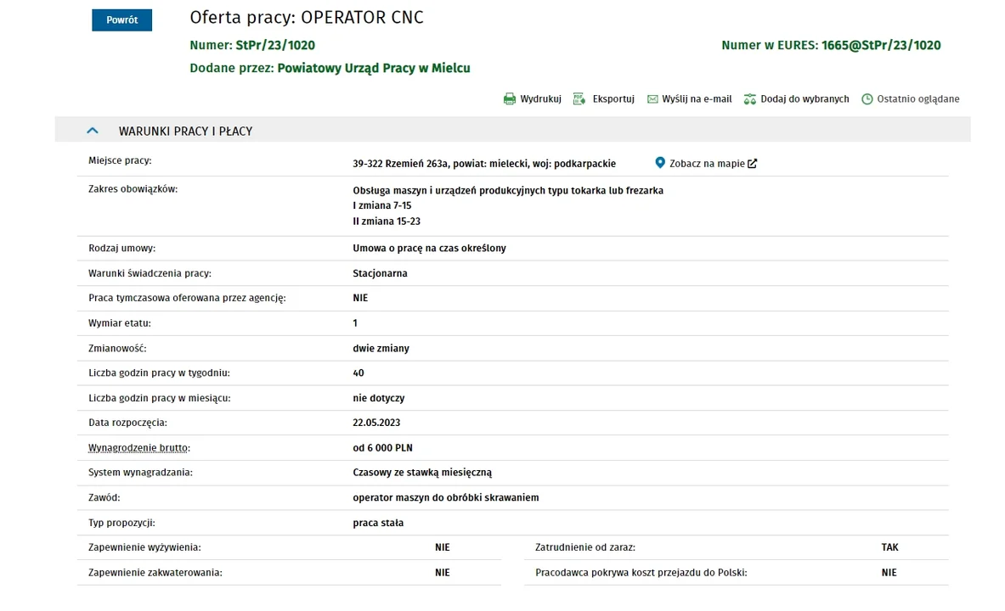Click the Miejsce pracy label
Viewport: 1005px width, 611px height.
coord(120,160)
